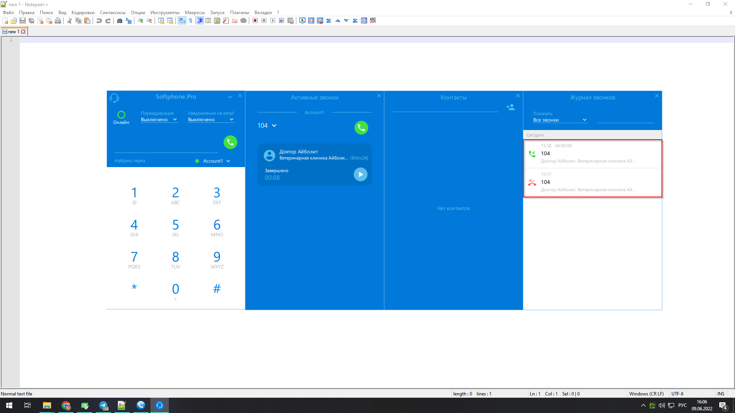Play the recording of the completed call
The height and width of the screenshot is (413, 735).
point(360,174)
